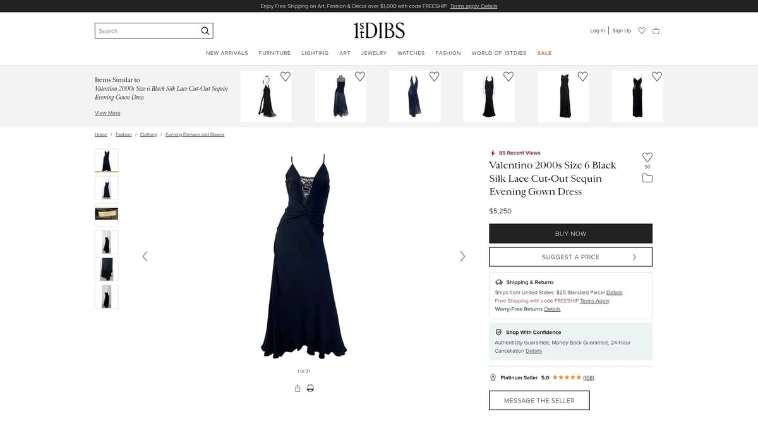Open Jewelry menu
758x426 pixels.
click(374, 53)
